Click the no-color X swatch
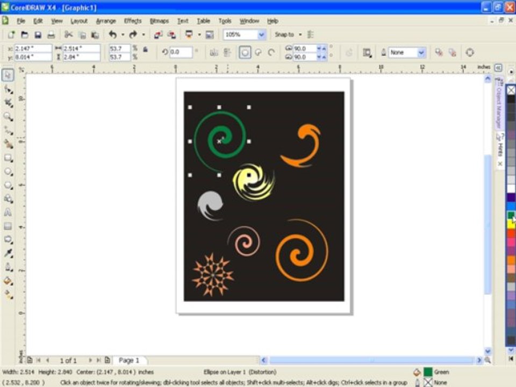516x387 pixels. tap(511, 90)
